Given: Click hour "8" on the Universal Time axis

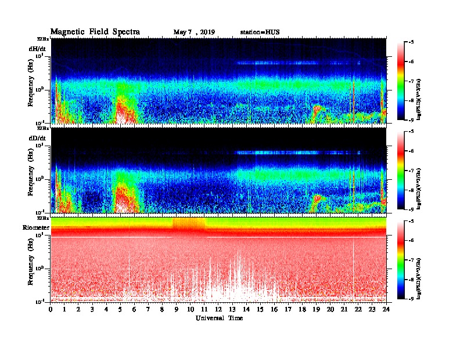Looking at the screenshot, I should tap(162, 309).
